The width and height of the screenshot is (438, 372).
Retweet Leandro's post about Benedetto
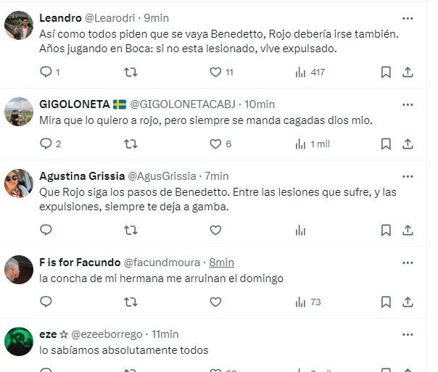click(x=131, y=72)
